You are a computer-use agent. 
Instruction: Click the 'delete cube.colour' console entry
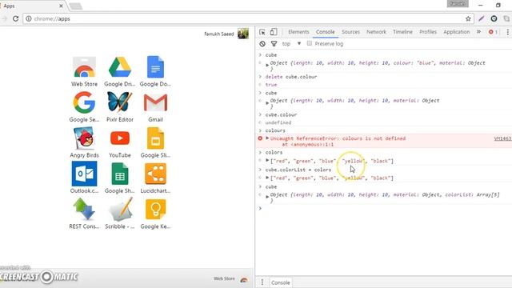coord(291,77)
